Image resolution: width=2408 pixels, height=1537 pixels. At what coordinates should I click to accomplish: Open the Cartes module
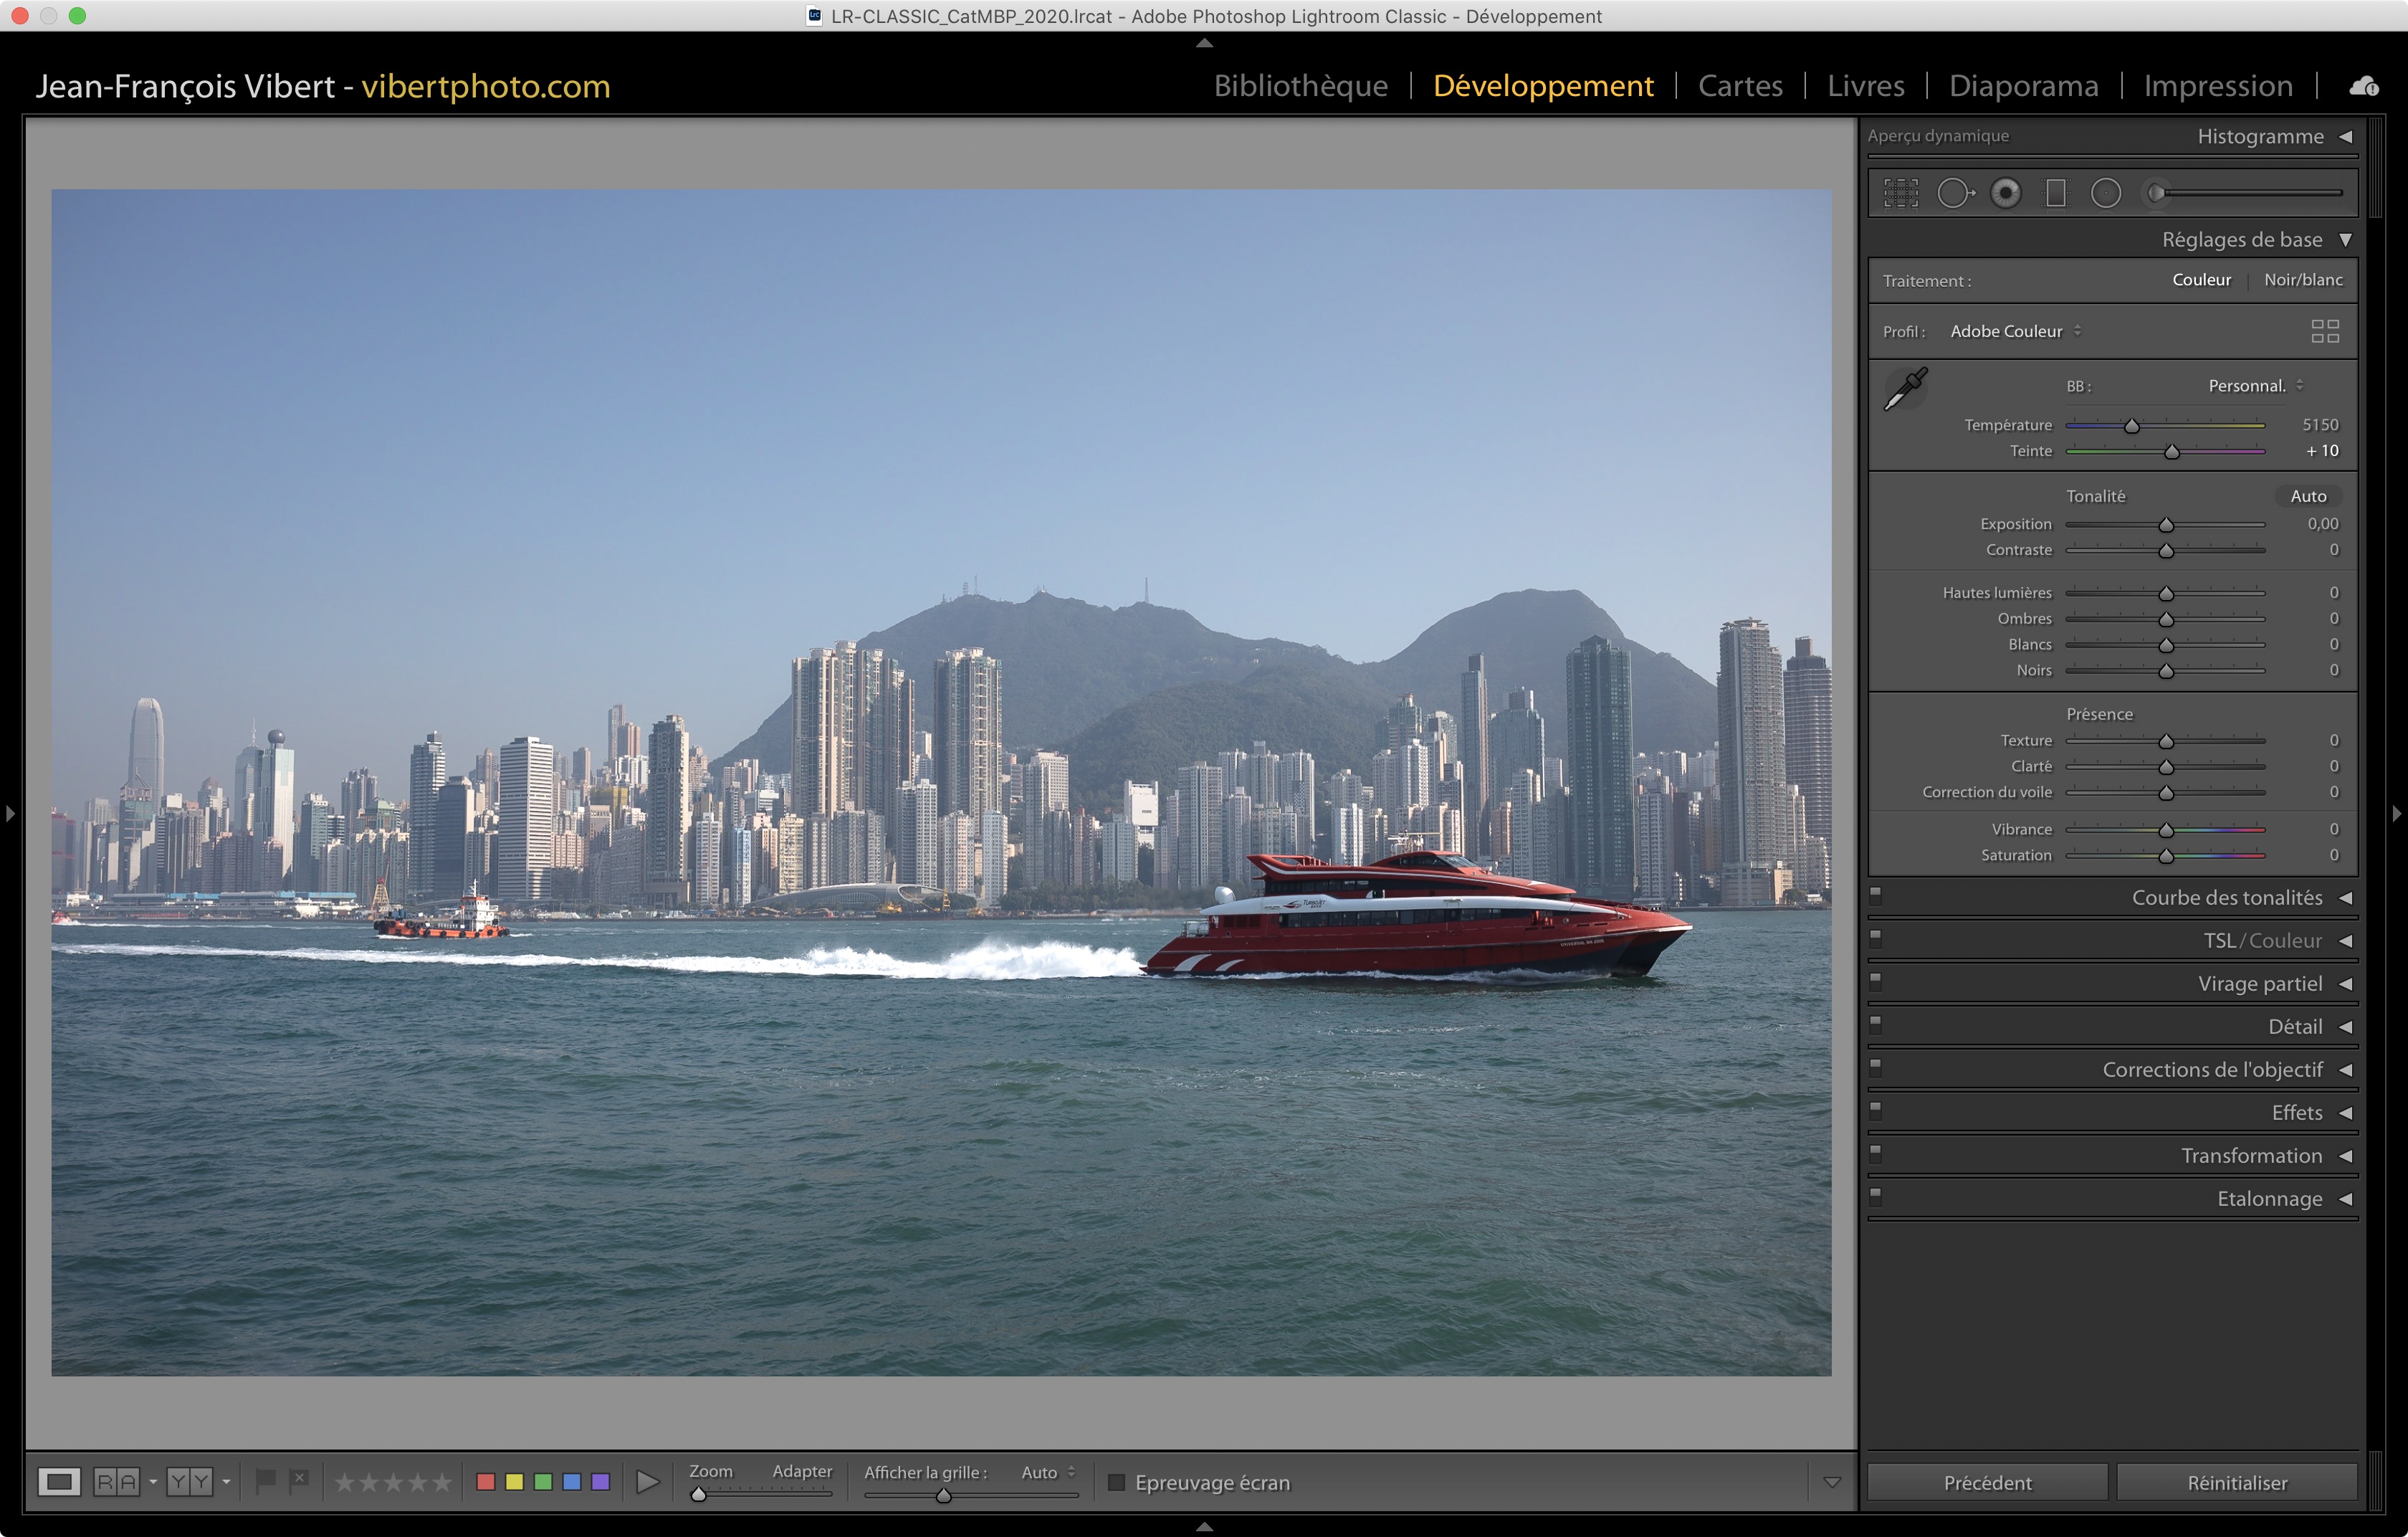coord(1740,86)
